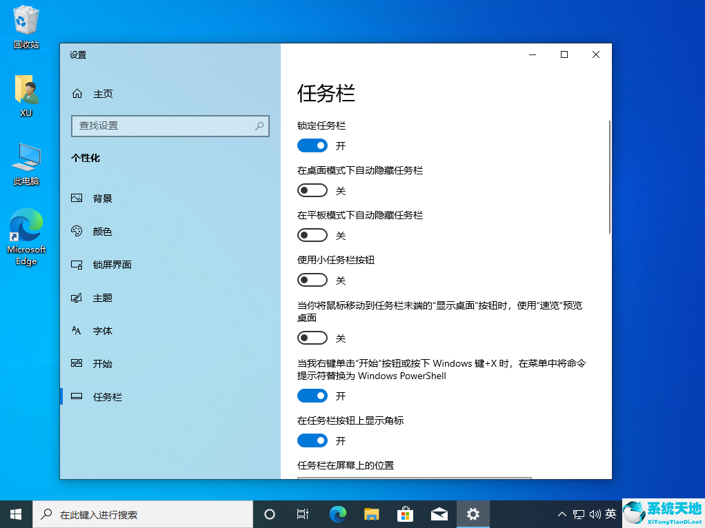This screenshot has width=705, height=528.
Task: Open the 主题 (Themes) settings page
Action: pyautogui.click(x=101, y=297)
